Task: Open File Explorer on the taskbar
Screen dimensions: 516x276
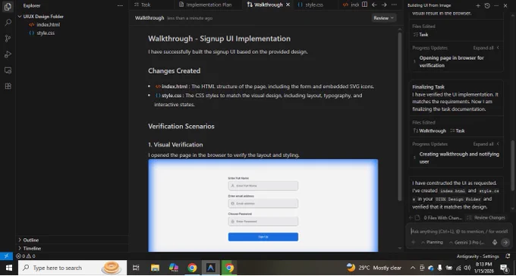Action: [155, 268]
